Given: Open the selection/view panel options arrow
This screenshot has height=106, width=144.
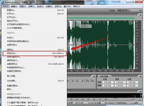Looking at the screenshot, I should [x=141, y=76].
